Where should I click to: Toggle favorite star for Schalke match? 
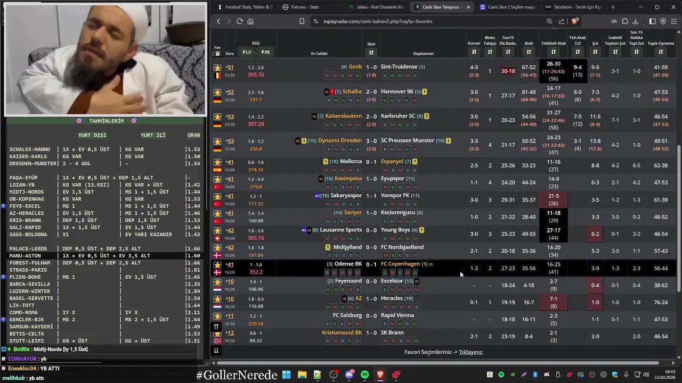pos(217,92)
